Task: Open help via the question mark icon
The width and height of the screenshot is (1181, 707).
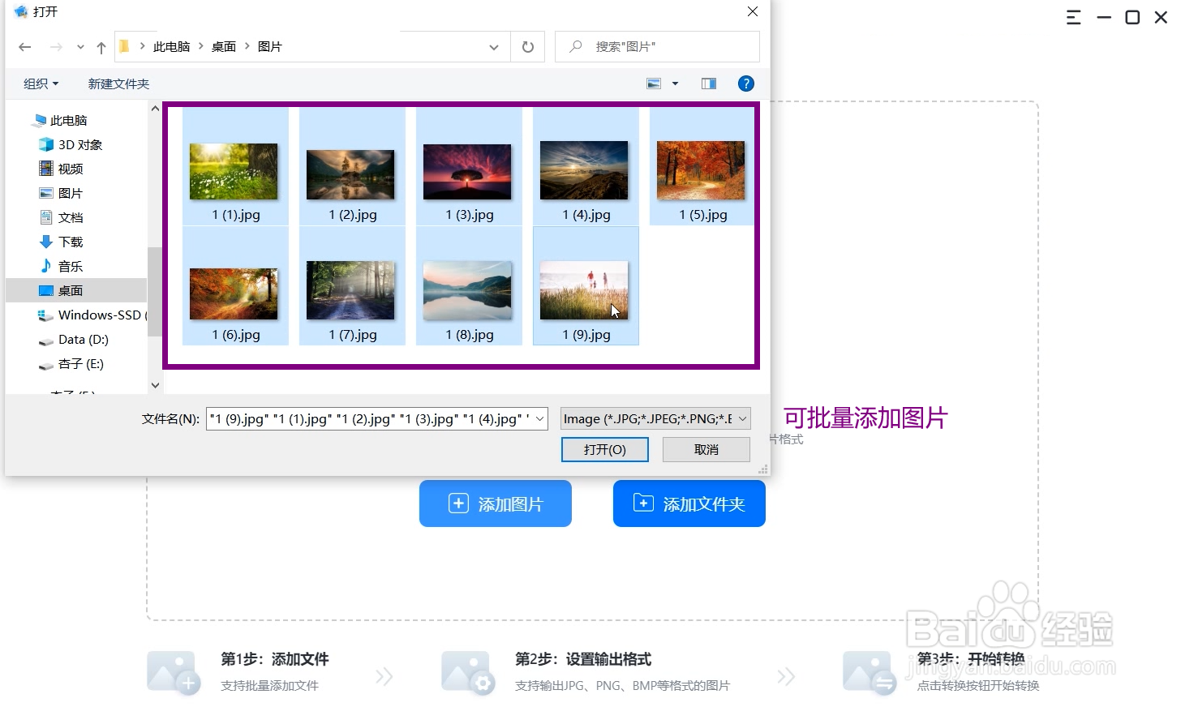Action: (x=745, y=84)
